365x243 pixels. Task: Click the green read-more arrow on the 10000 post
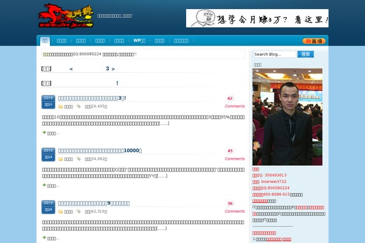[44, 185]
